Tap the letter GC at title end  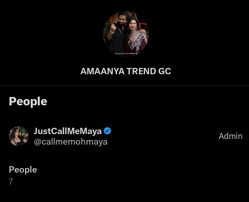coord(165,71)
